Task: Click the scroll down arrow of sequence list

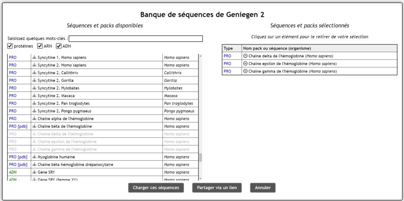Action: [x=200, y=179]
